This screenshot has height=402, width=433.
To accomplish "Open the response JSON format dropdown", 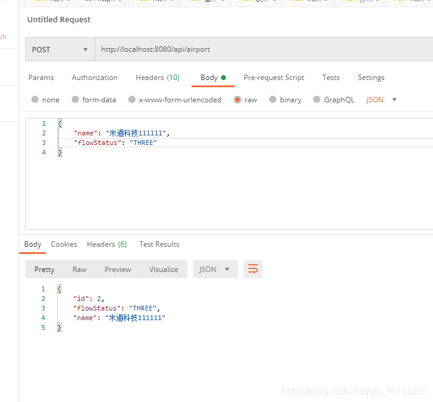I will pos(216,269).
